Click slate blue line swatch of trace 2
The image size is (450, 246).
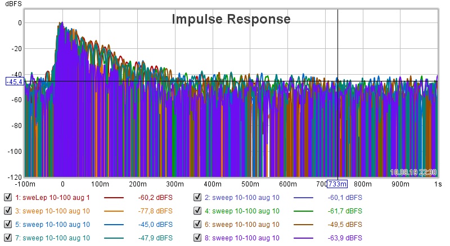(x=303, y=198)
